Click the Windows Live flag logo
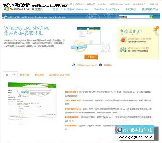The height and width of the screenshot is (143, 162). coord(6,9)
